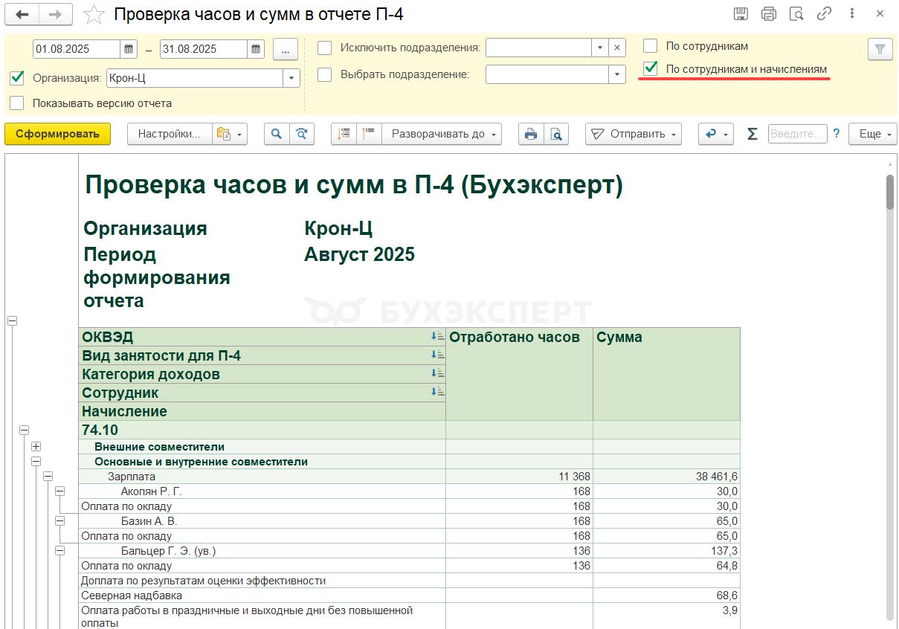This screenshot has height=629, width=899.
Task: Open calendar for start date 01.08.2025
Action: (x=129, y=49)
